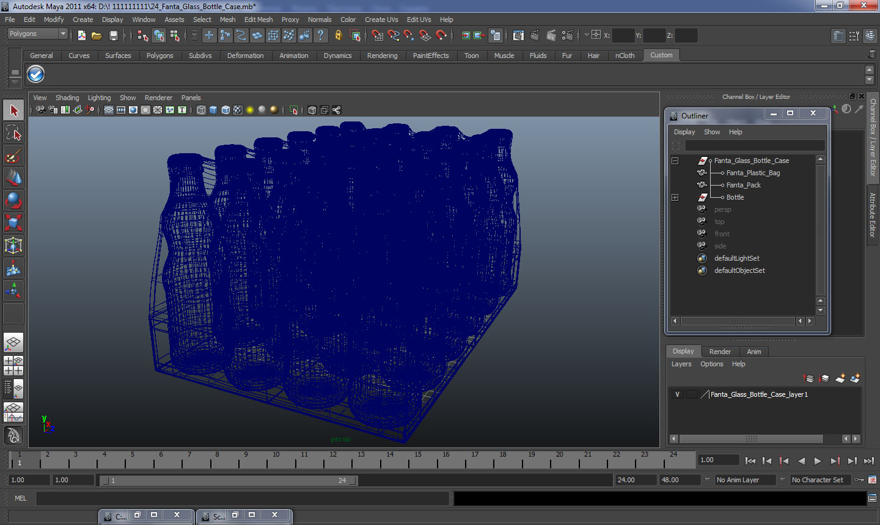This screenshot has height=525, width=880.
Task: Open viewport Shading menu
Action: click(67, 98)
